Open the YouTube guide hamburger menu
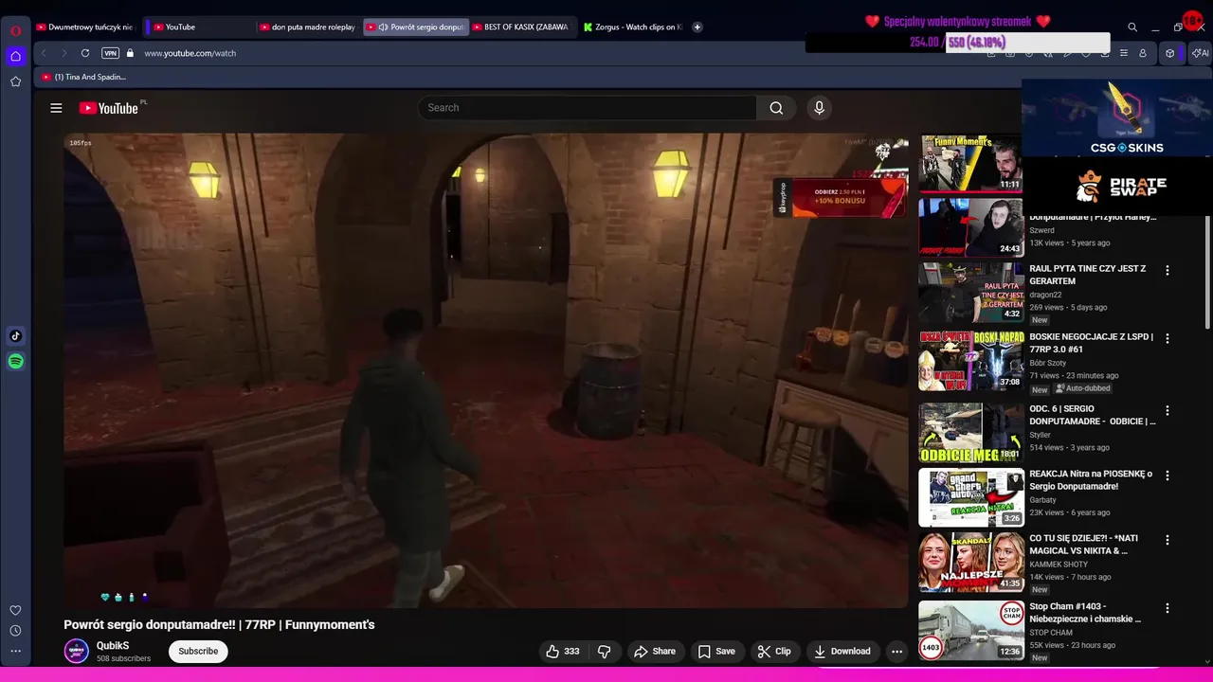Screen dimensions: 1213x682 (56, 108)
